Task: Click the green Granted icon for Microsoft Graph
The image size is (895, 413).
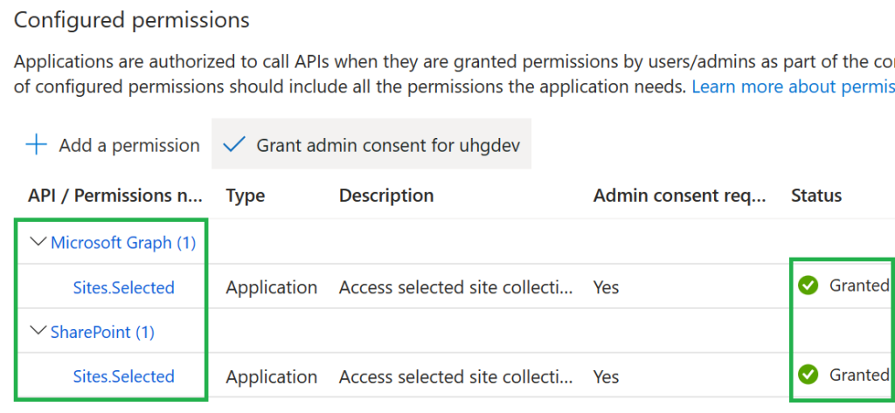Action: pyautogui.click(x=808, y=285)
